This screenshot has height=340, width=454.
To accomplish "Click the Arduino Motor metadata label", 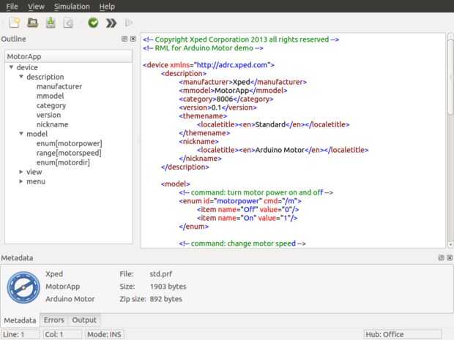I will click(70, 299).
